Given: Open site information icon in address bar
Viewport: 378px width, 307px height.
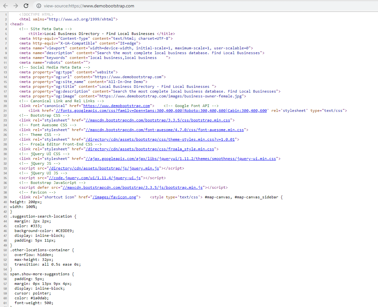Looking at the screenshot, I should pos(39,6).
